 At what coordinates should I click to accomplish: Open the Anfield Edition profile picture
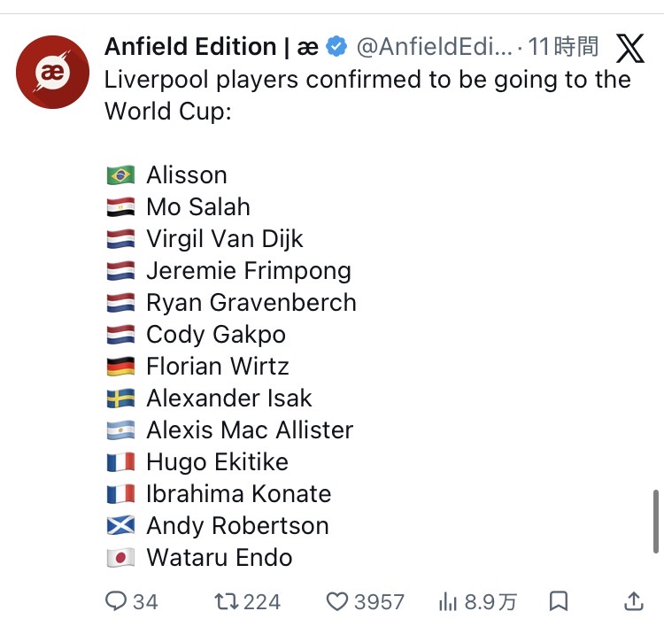(52, 72)
